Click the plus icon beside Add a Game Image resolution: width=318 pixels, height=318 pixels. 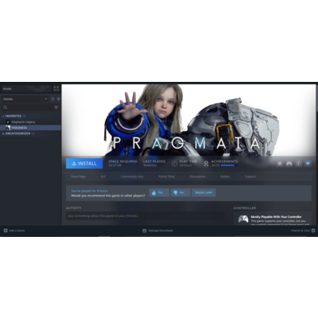pos(6,231)
